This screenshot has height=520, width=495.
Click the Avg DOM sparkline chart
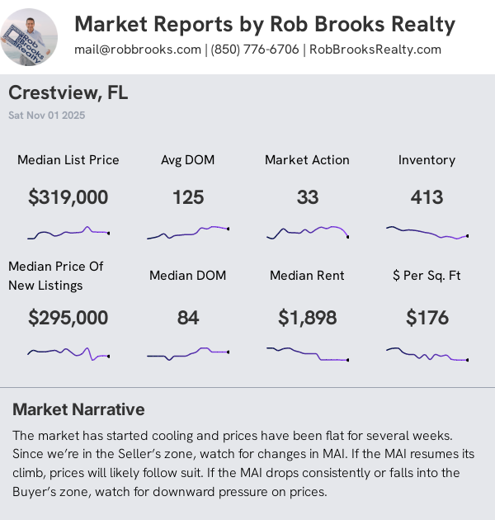[188, 233]
